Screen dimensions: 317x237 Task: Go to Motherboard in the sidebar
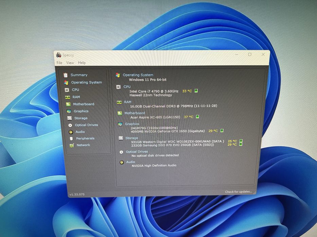click(x=84, y=104)
